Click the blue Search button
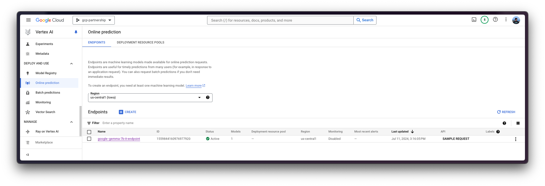 coord(365,20)
